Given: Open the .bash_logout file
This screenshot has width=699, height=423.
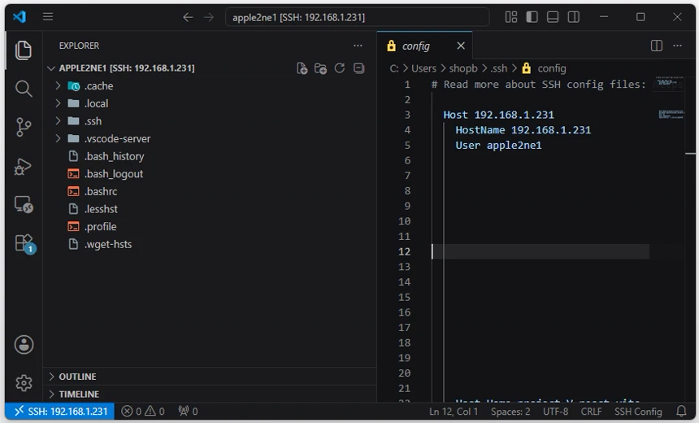Looking at the screenshot, I should [x=114, y=174].
